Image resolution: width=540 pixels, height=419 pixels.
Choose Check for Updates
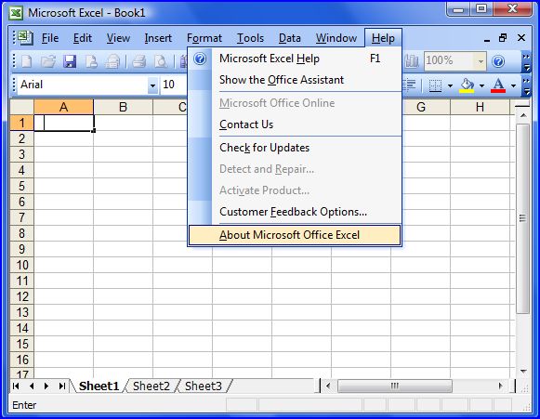pyautogui.click(x=295, y=148)
